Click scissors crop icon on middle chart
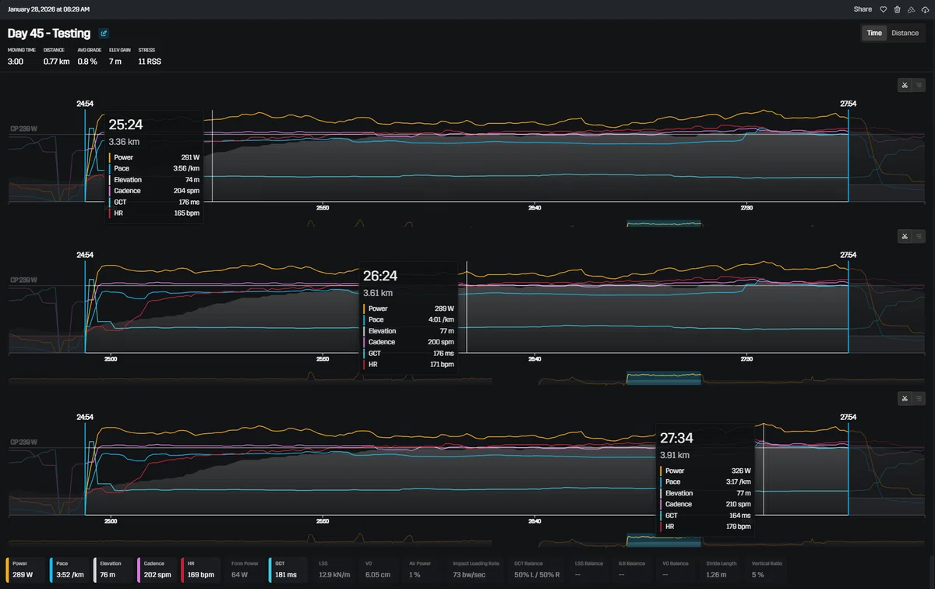Screen dimensions: 935x589 click(905, 237)
